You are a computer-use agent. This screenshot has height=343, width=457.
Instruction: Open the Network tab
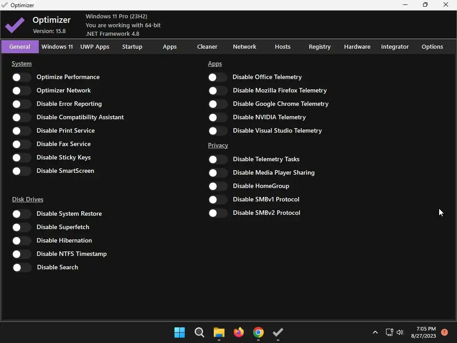click(245, 46)
